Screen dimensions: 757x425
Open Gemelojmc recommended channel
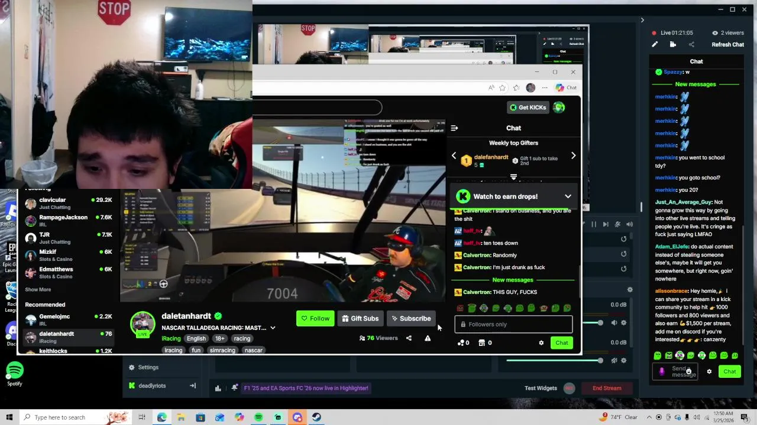(67, 319)
